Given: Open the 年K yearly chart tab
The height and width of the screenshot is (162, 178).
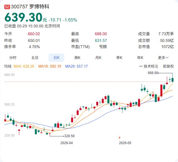Looking at the screenshot, I should tap(140, 58).
